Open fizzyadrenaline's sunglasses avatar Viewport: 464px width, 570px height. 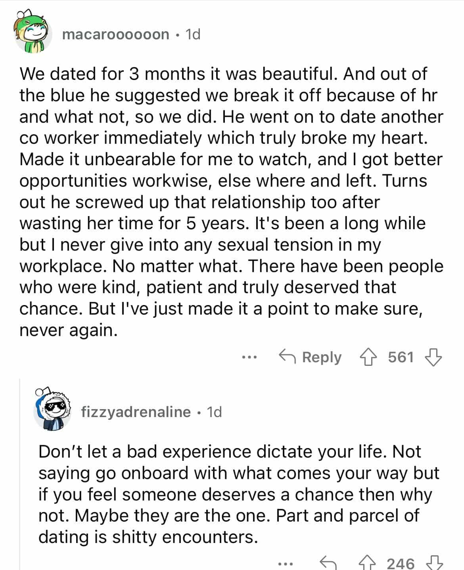point(53,411)
